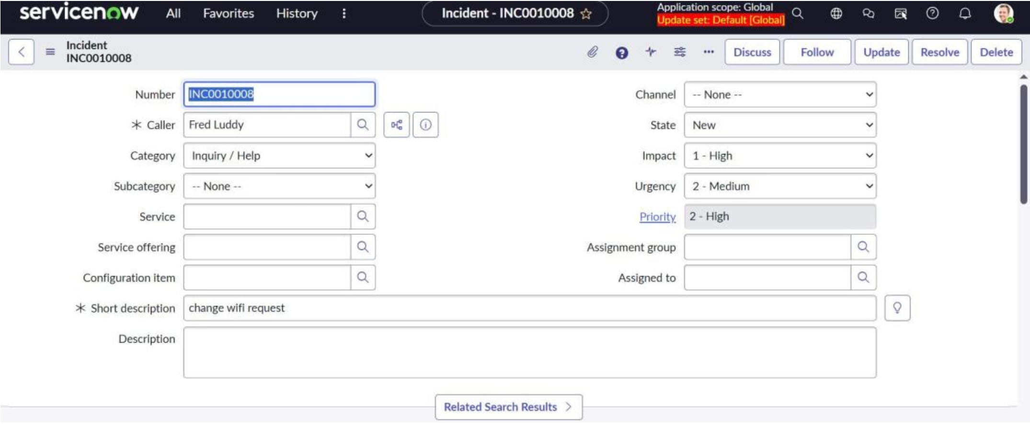This screenshot has height=424, width=1030.
Task: Click the Update button
Action: coord(881,52)
